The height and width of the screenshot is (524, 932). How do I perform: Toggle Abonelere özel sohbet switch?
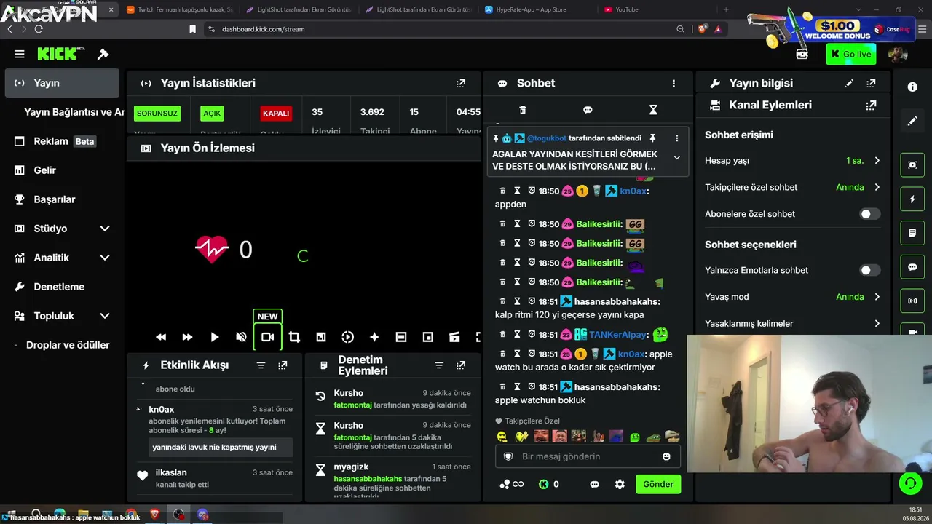pyautogui.click(x=870, y=214)
